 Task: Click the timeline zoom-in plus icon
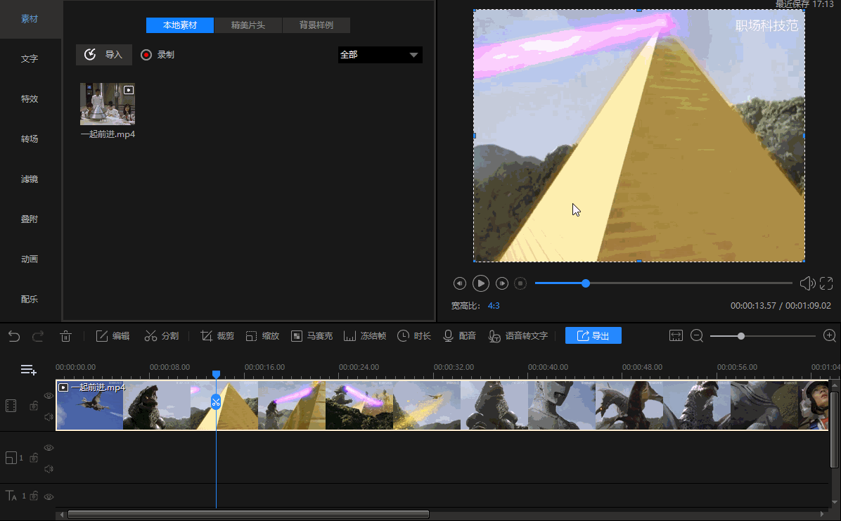(x=830, y=336)
